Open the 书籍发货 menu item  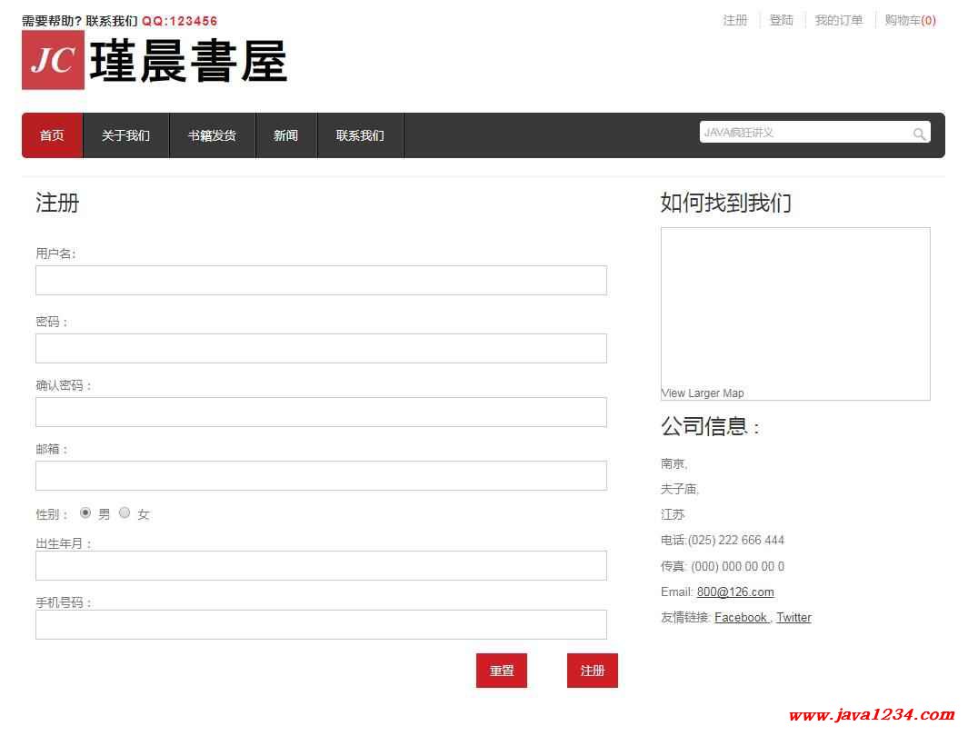point(212,135)
